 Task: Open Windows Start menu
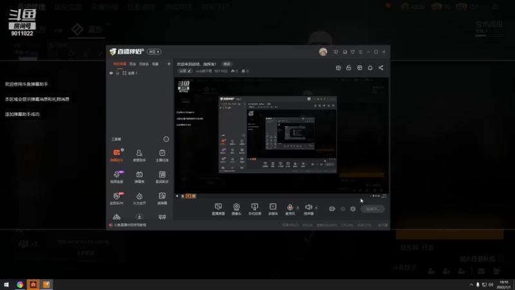[x=6, y=285]
